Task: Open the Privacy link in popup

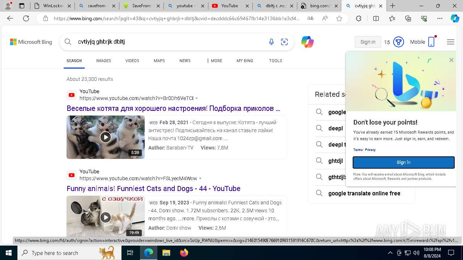Action: [370, 150]
